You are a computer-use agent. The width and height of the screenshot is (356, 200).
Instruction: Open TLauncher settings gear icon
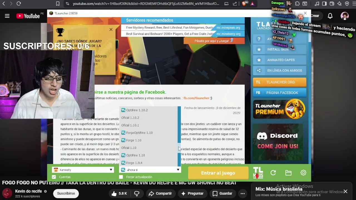coord(303,173)
